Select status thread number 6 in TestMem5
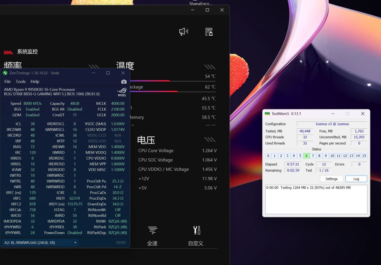The height and width of the screenshot is (265, 381). [307, 156]
